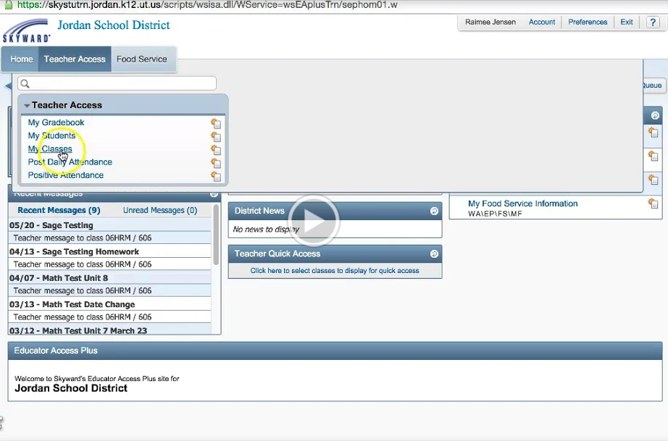
Task: Open the My Gradebook favorites icon
Action: pos(216,122)
